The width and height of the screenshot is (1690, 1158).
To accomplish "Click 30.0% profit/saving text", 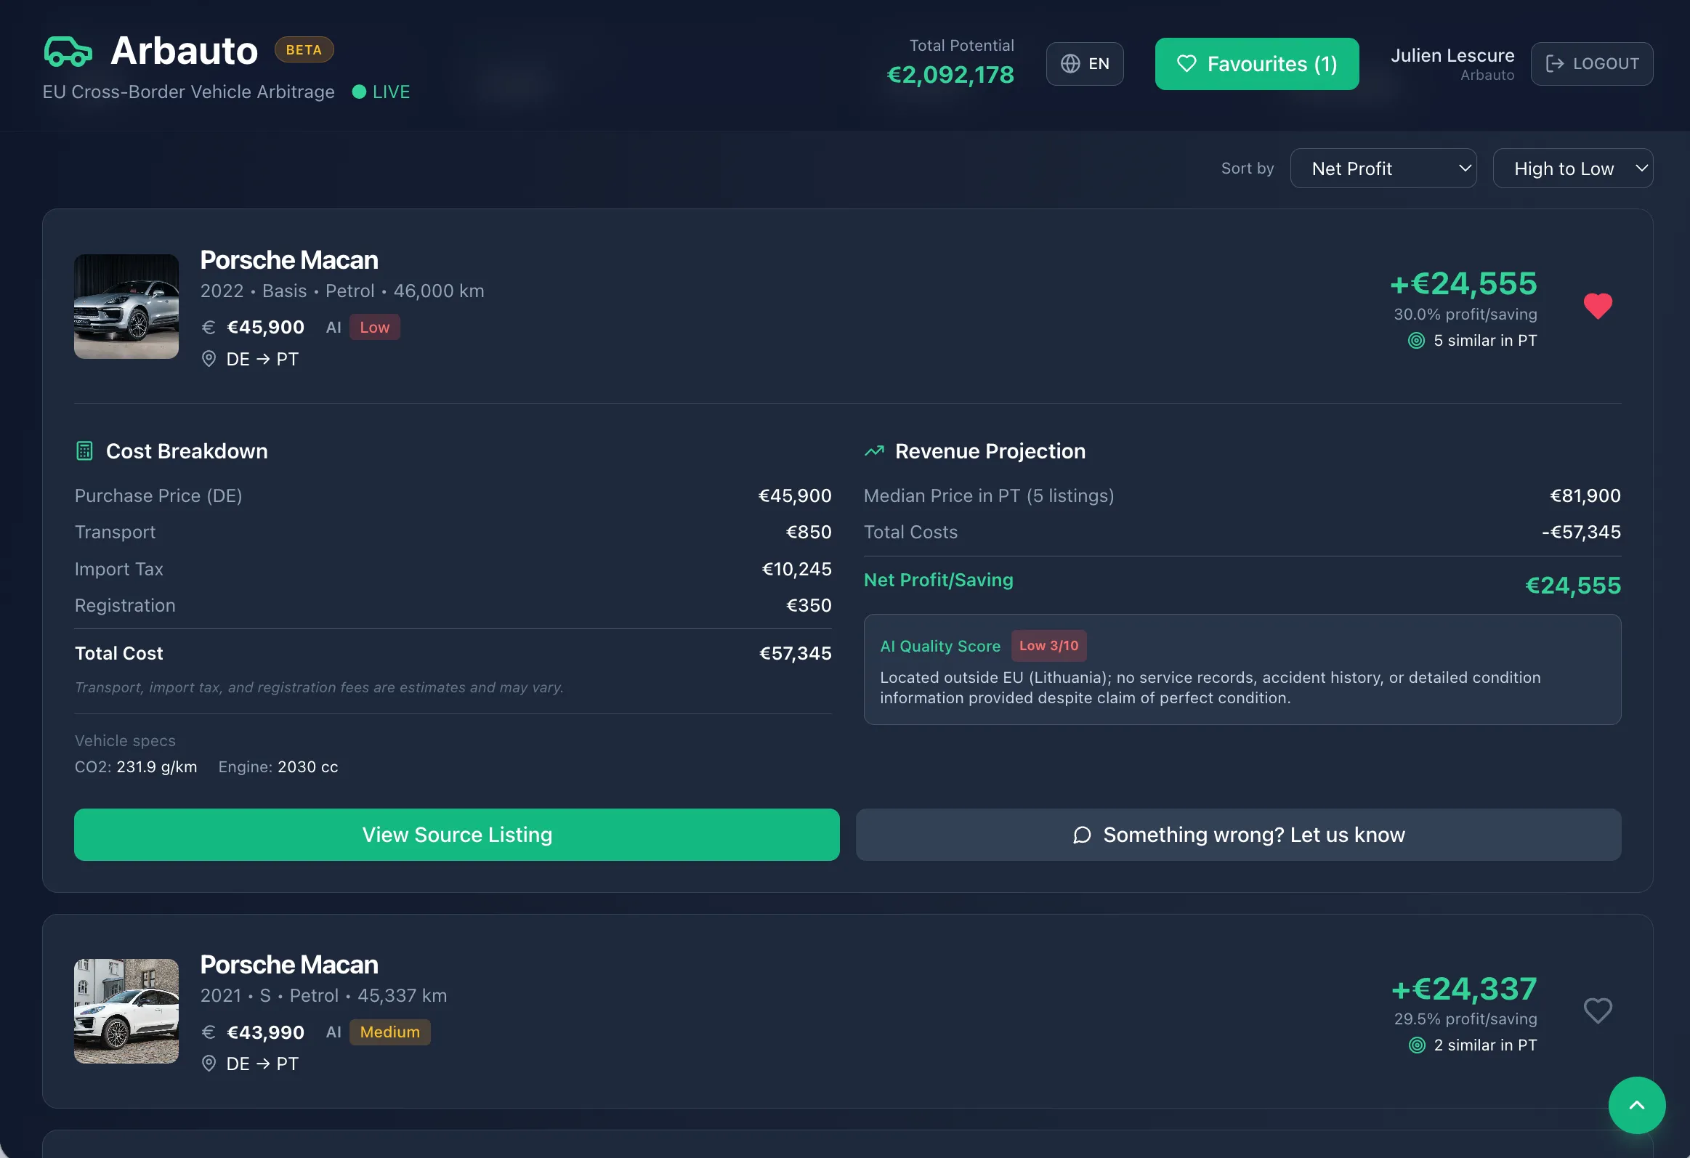I will (x=1465, y=314).
